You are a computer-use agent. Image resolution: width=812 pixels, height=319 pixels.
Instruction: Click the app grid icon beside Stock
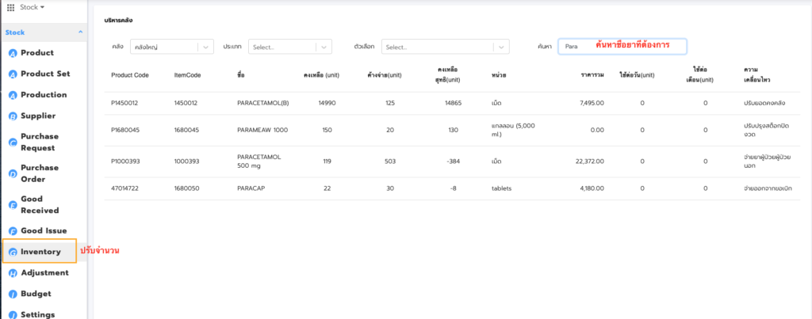coord(10,7)
